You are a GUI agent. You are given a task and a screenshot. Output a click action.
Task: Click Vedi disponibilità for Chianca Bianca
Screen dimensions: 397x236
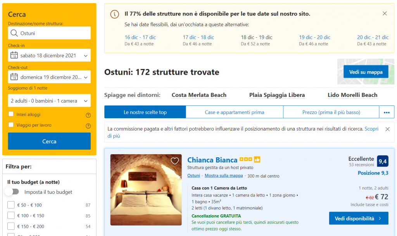click(358, 218)
